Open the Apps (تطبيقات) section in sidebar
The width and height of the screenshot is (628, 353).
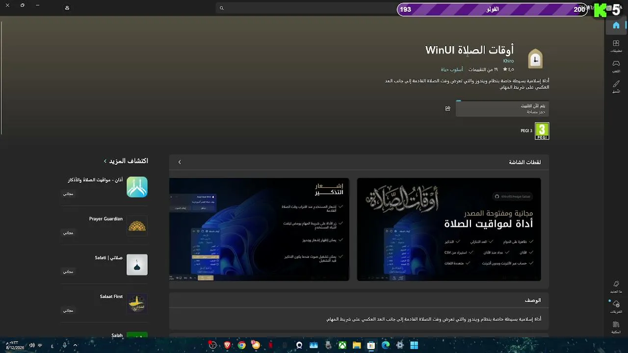616,46
